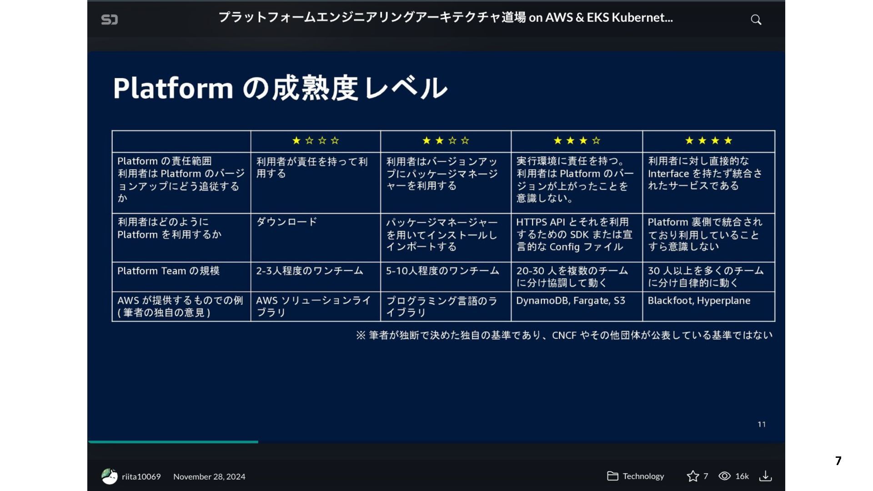Click slide number 11 on the slide
873x491 pixels.
point(762,424)
